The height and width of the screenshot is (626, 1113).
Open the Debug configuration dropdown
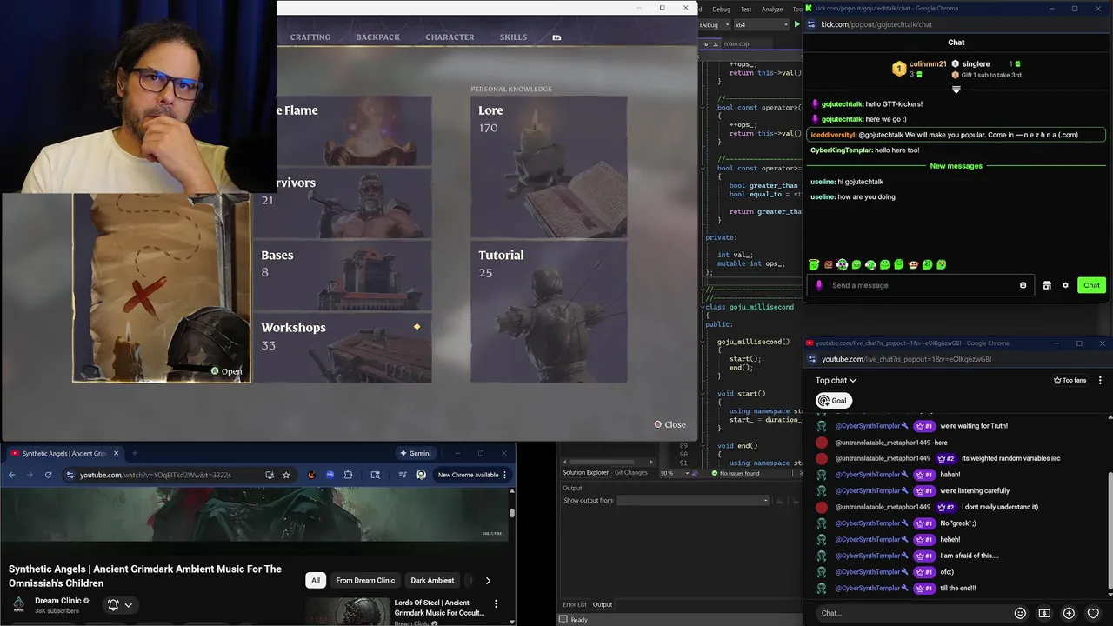click(x=714, y=25)
